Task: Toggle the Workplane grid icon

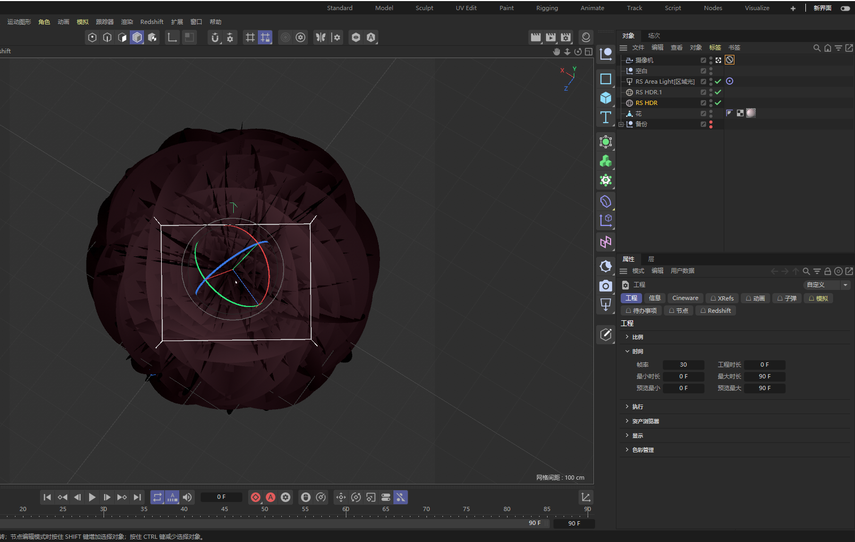Action: pyautogui.click(x=250, y=37)
